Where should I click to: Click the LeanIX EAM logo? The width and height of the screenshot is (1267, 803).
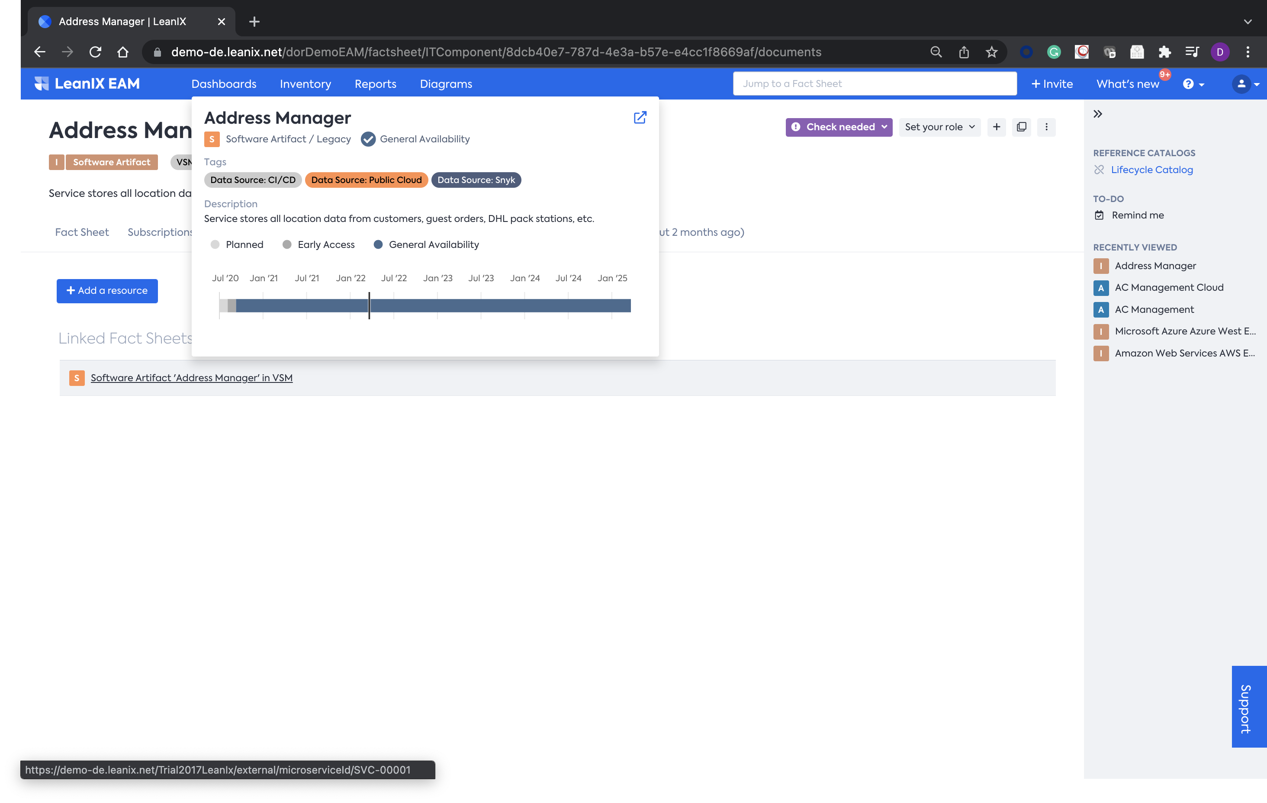(x=87, y=84)
